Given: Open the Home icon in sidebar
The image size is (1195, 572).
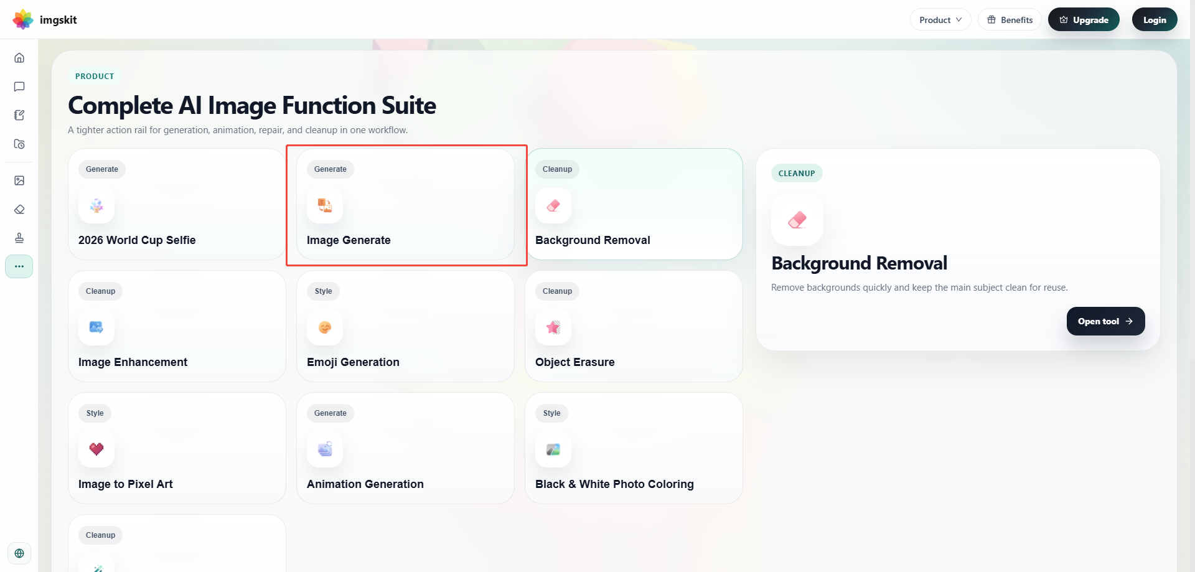Looking at the screenshot, I should (x=19, y=58).
